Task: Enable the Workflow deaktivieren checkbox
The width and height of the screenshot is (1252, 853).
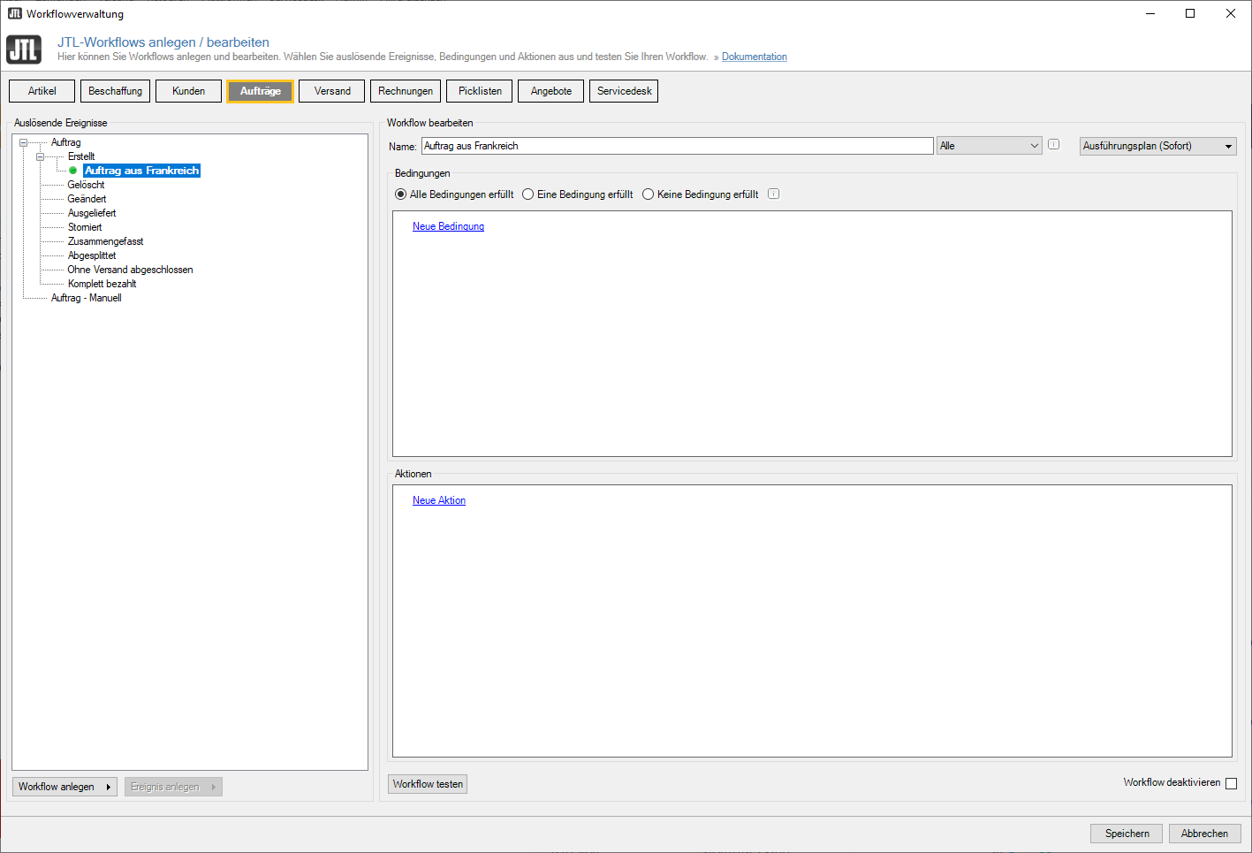Action: [1231, 783]
